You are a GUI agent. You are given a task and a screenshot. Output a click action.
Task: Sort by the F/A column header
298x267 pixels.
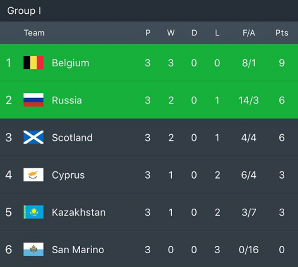pos(249,33)
